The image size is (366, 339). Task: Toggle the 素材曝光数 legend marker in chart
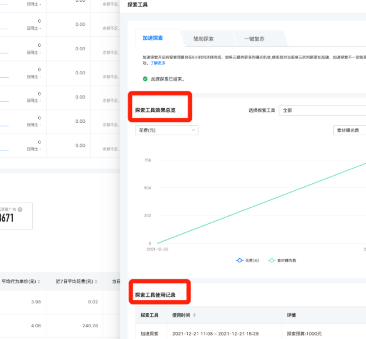(x=272, y=260)
